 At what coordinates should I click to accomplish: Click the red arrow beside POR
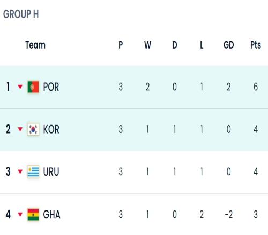pyautogui.click(x=20, y=87)
